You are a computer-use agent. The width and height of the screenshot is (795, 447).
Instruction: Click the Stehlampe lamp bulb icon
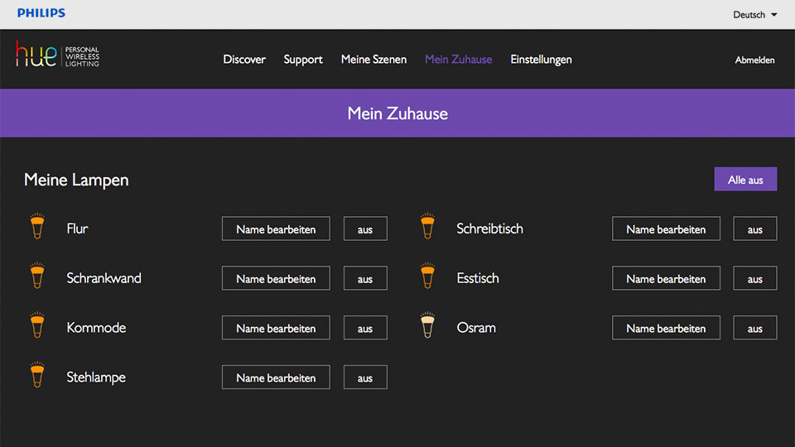coord(36,377)
